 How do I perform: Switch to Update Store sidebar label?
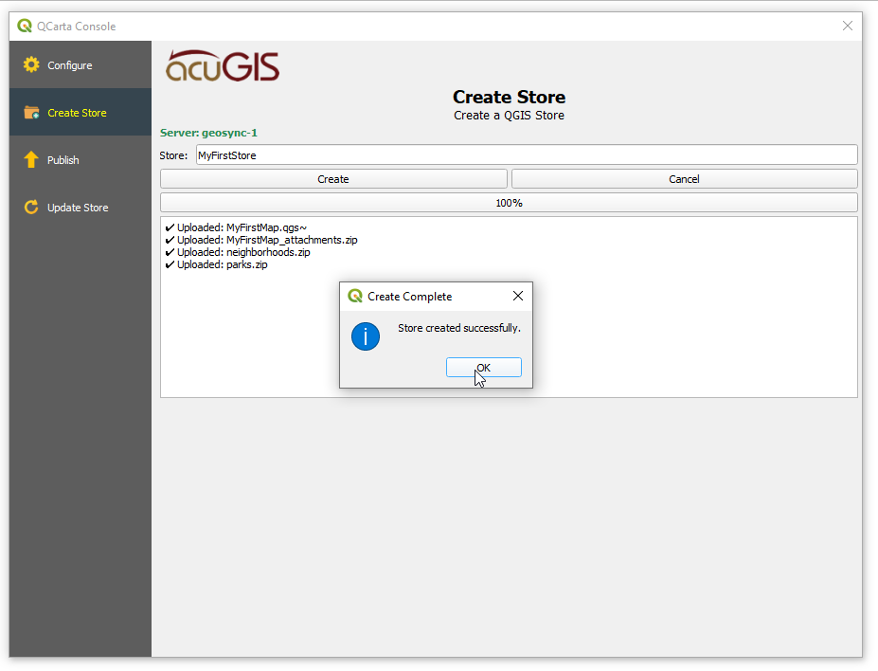[78, 208]
